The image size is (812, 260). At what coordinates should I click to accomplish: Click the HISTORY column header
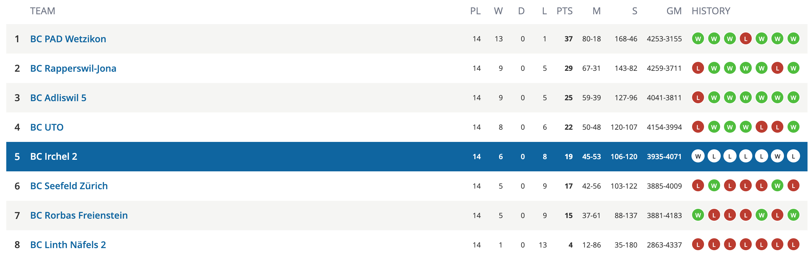(x=711, y=11)
